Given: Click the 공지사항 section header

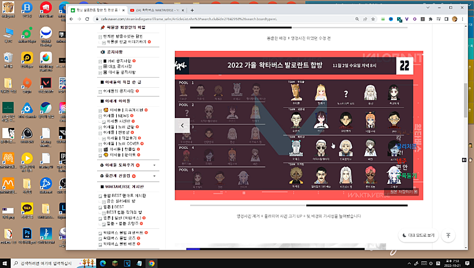Looking at the screenshot, I should point(114,52).
